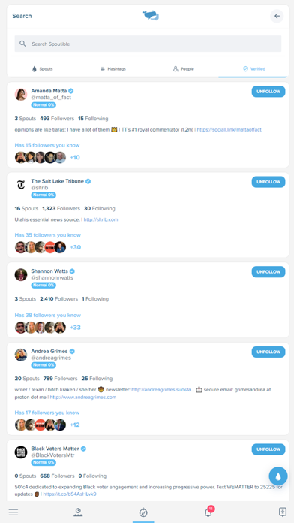Show Shannon Watts' +33 more followers
The height and width of the screenshot is (523, 294).
75,328
